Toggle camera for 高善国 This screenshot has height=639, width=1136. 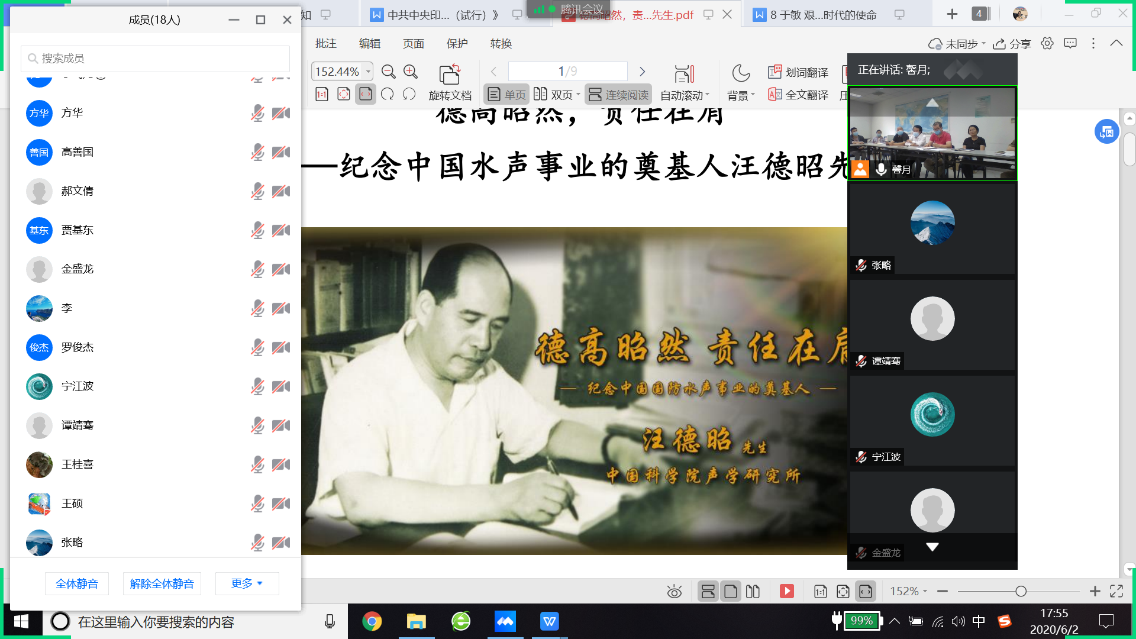[x=281, y=152]
